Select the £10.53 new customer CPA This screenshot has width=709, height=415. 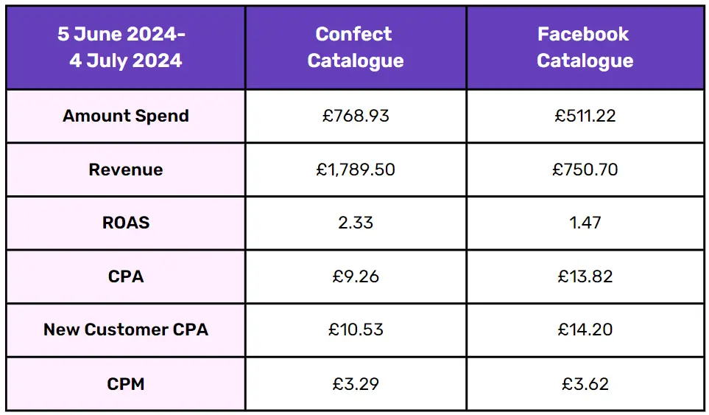point(356,329)
